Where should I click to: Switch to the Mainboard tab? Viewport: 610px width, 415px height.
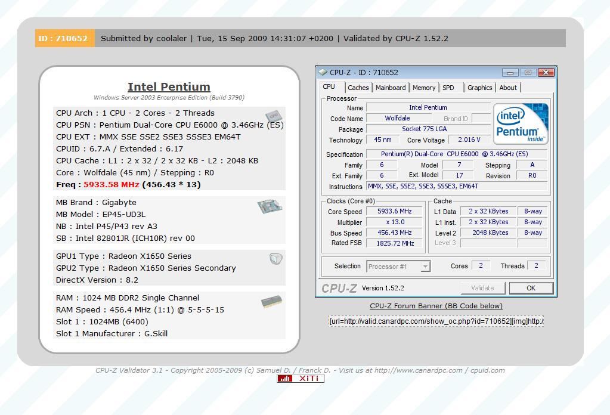[391, 87]
